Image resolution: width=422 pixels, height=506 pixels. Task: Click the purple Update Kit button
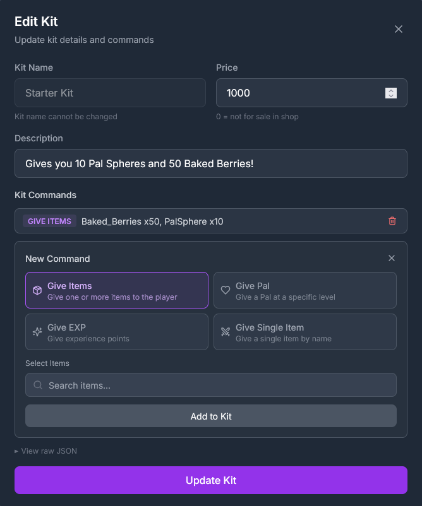click(x=211, y=480)
